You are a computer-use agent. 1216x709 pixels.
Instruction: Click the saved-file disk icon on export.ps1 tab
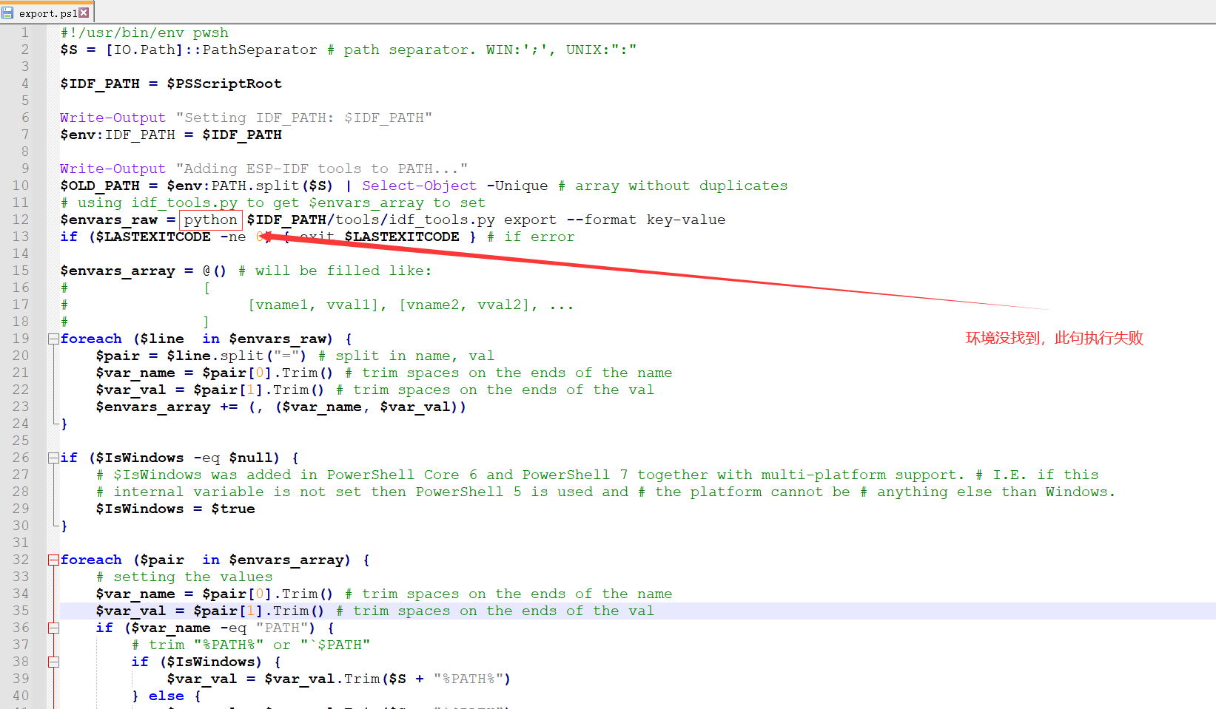pos(7,13)
